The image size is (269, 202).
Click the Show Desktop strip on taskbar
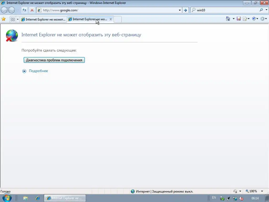click(x=267, y=198)
